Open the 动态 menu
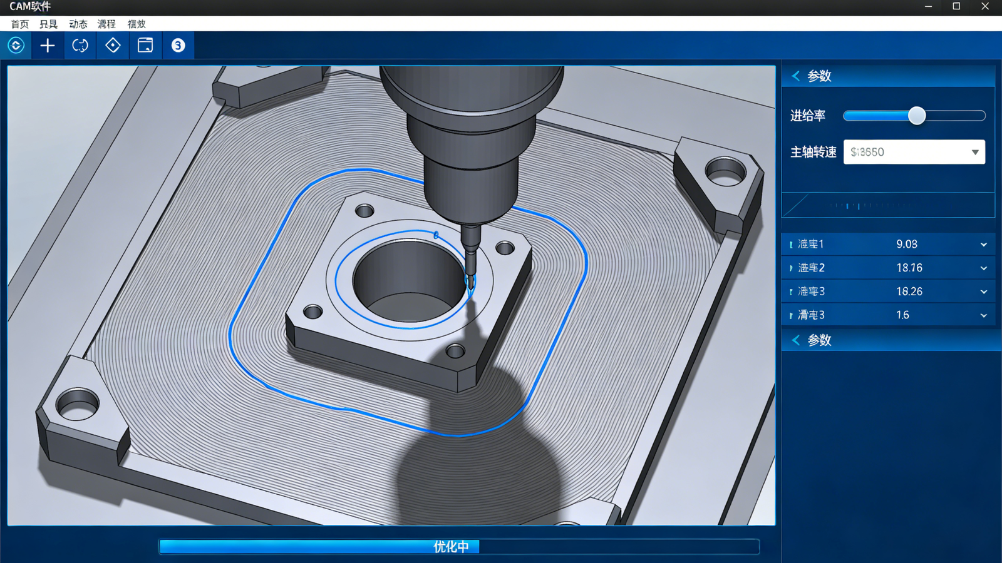1002x563 pixels. click(78, 24)
